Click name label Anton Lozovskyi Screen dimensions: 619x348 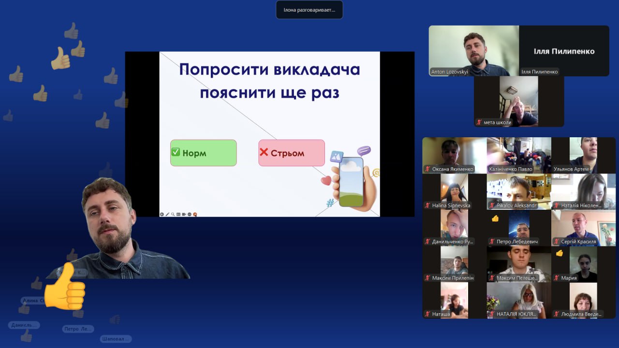click(450, 72)
